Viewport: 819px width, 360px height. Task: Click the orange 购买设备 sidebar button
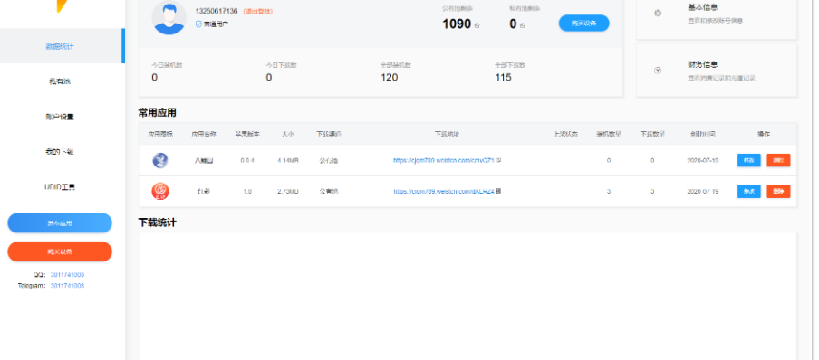pos(60,251)
